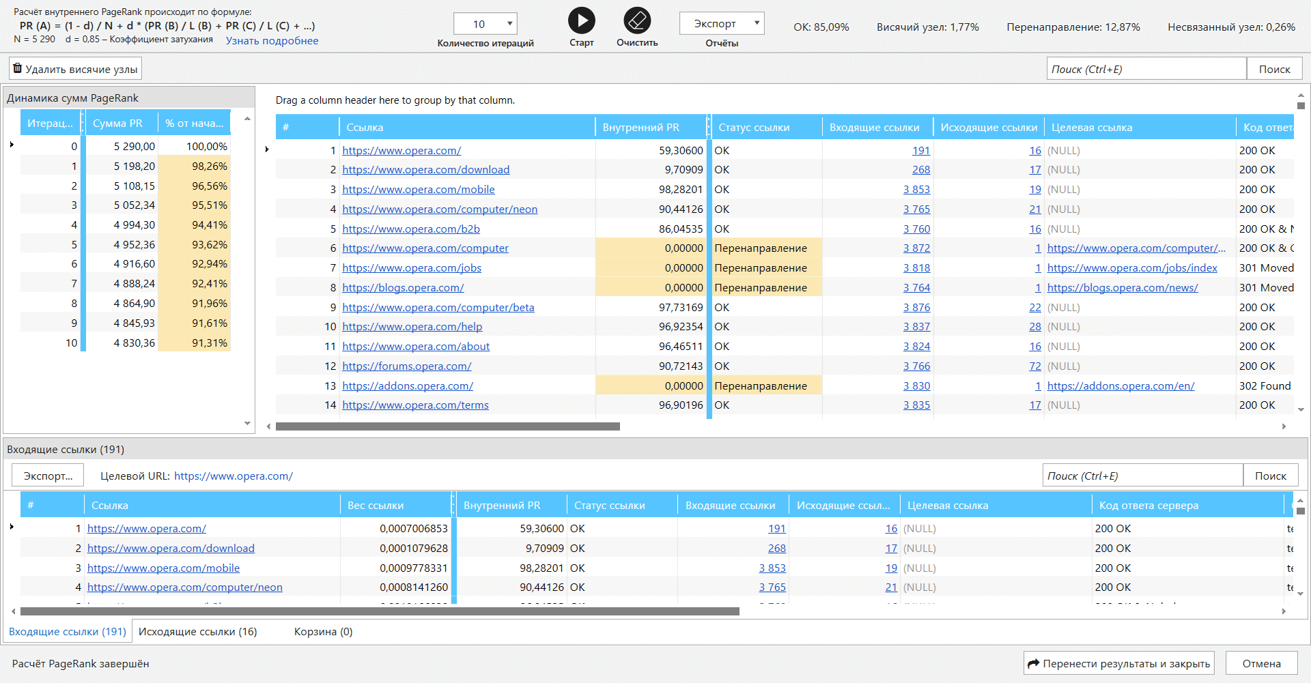Expand row indicator of iteration 0
1311x683 pixels.
click(12, 145)
